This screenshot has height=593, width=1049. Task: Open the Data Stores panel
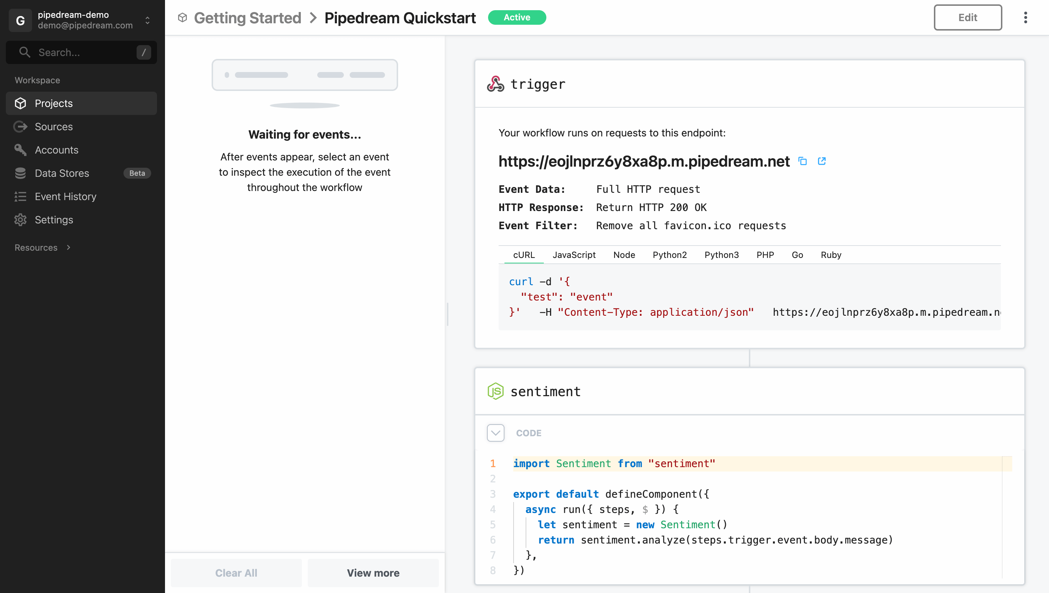62,173
